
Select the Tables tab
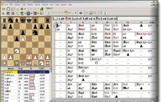click(48, 8)
